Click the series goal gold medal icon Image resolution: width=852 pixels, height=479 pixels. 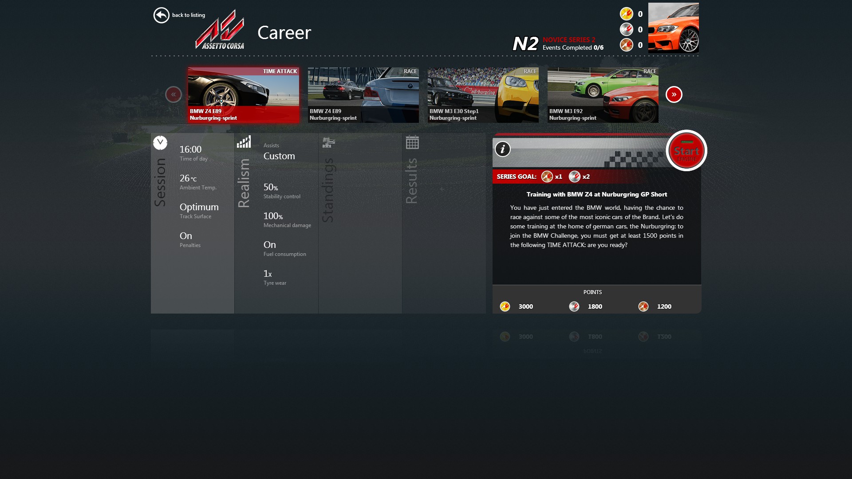click(546, 177)
